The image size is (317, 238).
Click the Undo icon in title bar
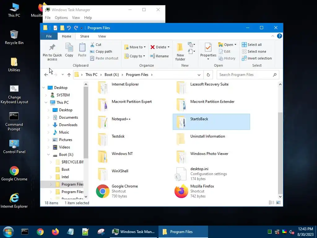69,28
